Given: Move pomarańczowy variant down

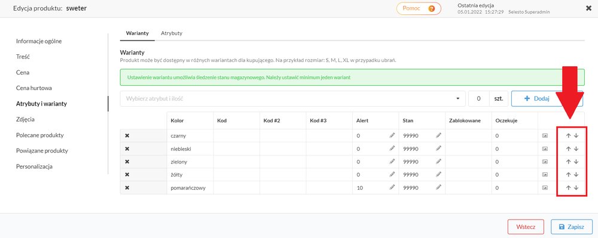Looking at the screenshot, I should click(576, 188).
